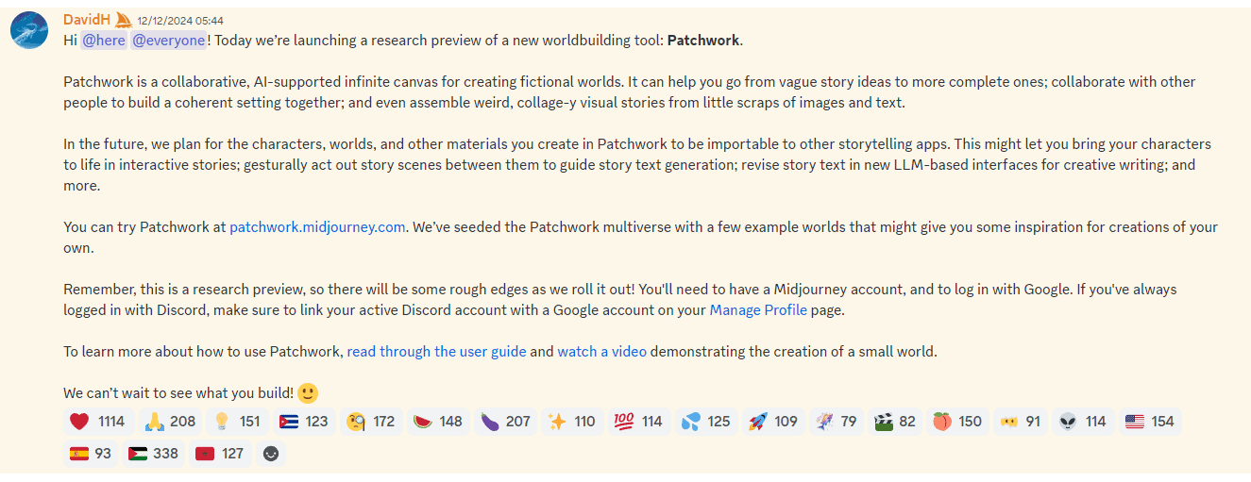This screenshot has height=482, width=1251.
Task: Click the Morocco flag reaction with 127
Action: coord(221,454)
